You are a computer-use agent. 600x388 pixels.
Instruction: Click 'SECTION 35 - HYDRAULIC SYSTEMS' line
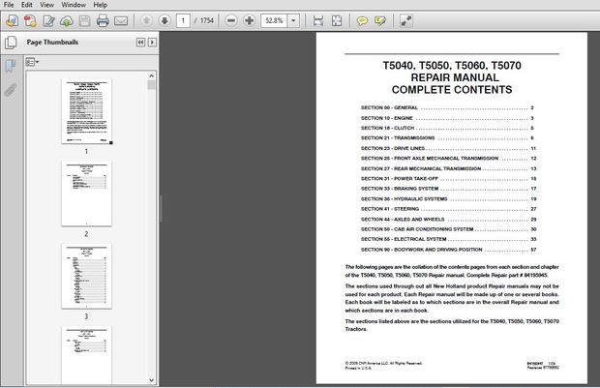pos(448,199)
